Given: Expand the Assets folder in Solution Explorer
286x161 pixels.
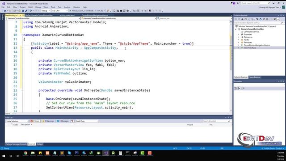Looking at the screenshot, I should click(238, 40).
